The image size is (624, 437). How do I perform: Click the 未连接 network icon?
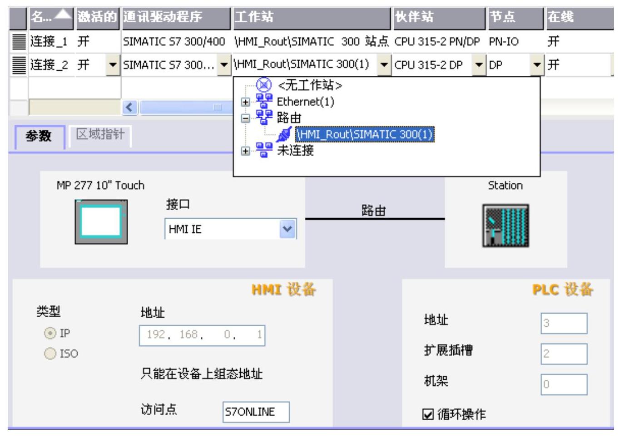point(264,150)
